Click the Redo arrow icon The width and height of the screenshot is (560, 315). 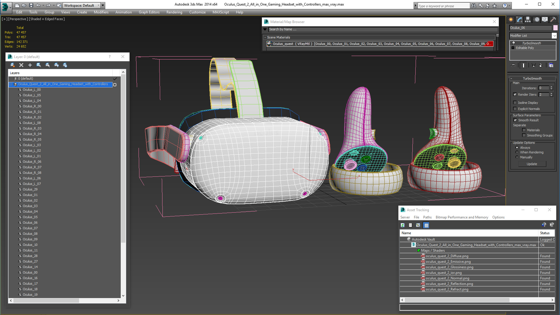coord(48,5)
